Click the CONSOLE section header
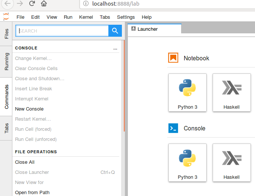The width and height of the screenshot is (255, 196). tap(26, 48)
